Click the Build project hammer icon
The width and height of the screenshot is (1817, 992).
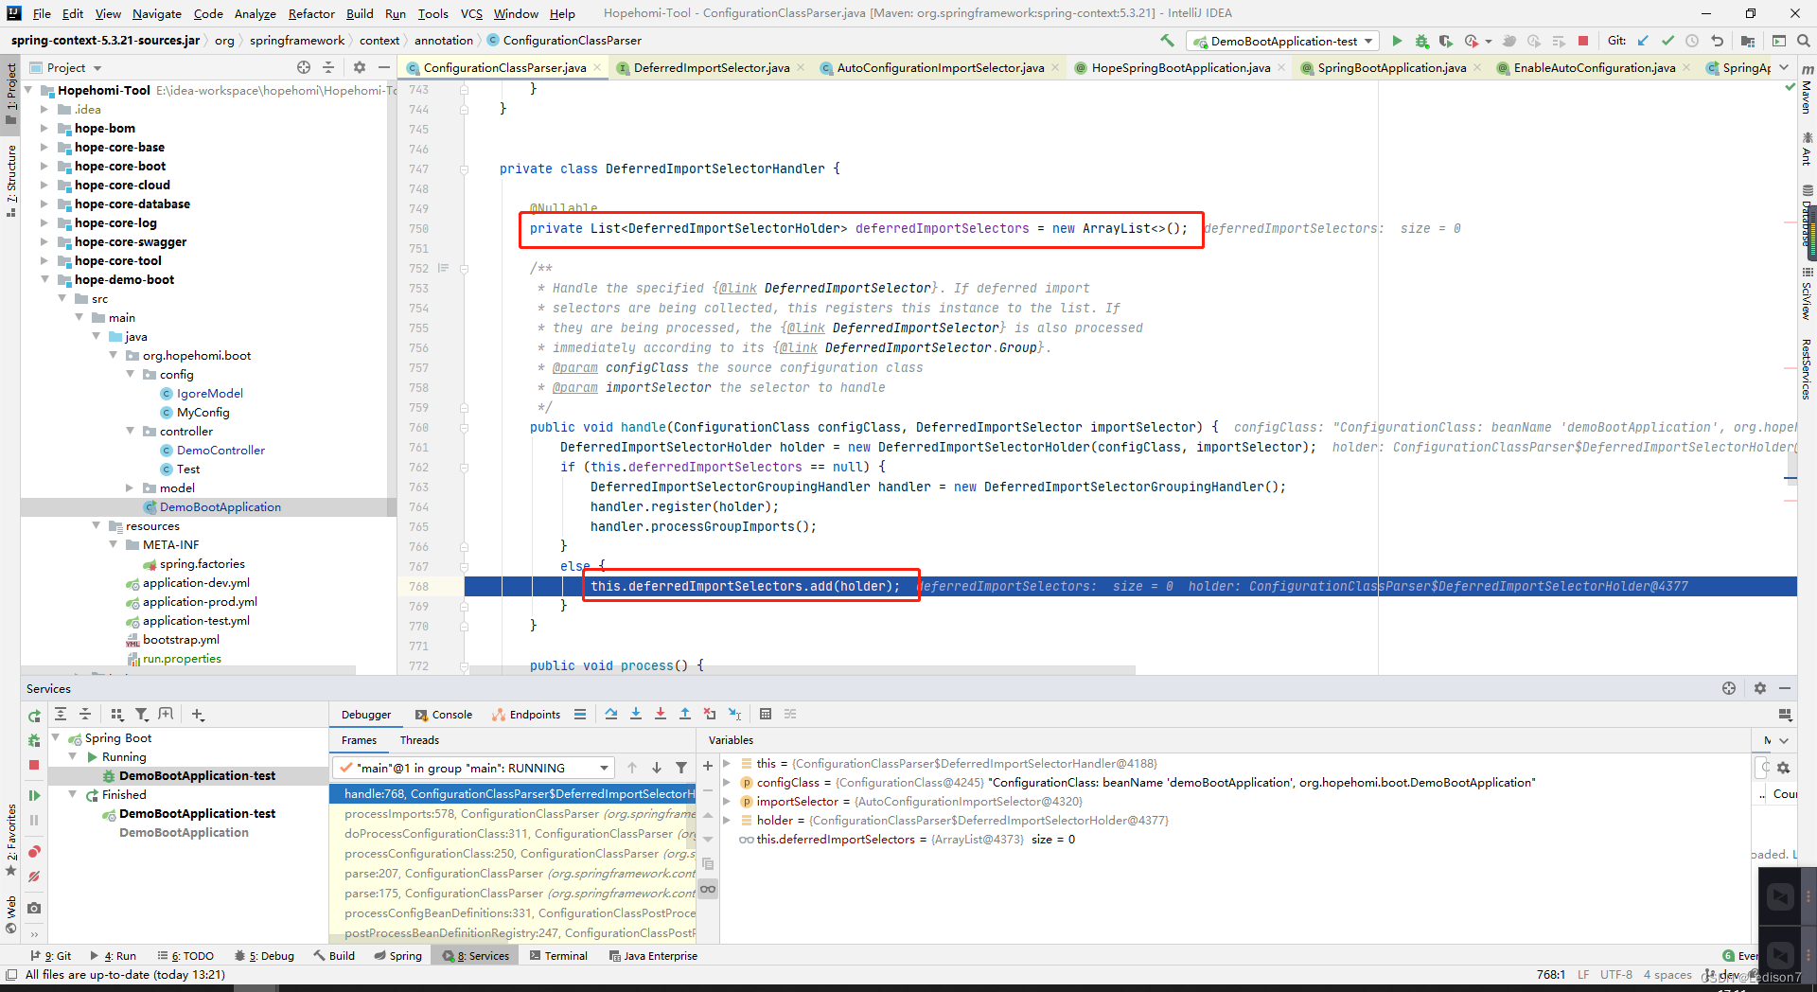(1167, 41)
